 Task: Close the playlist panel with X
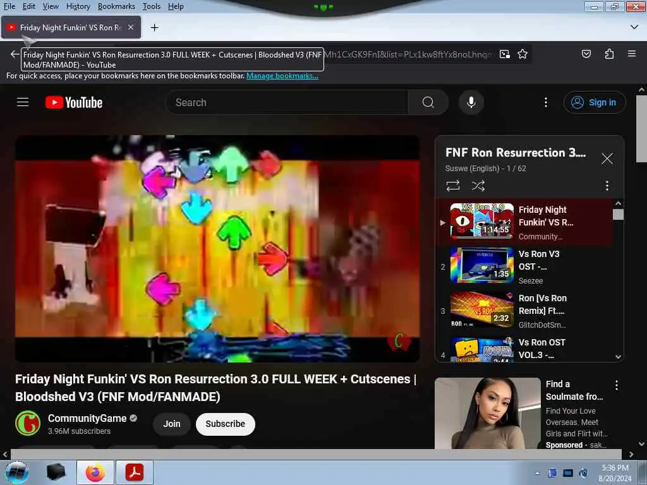(607, 159)
